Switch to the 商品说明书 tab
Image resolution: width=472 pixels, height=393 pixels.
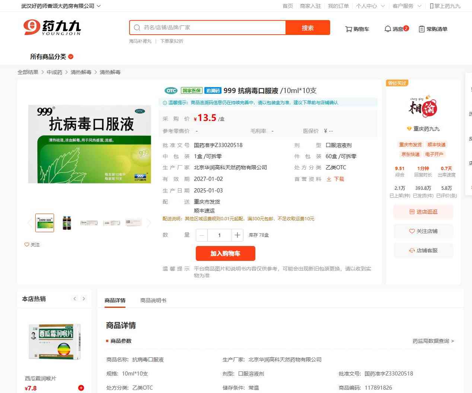click(153, 300)
